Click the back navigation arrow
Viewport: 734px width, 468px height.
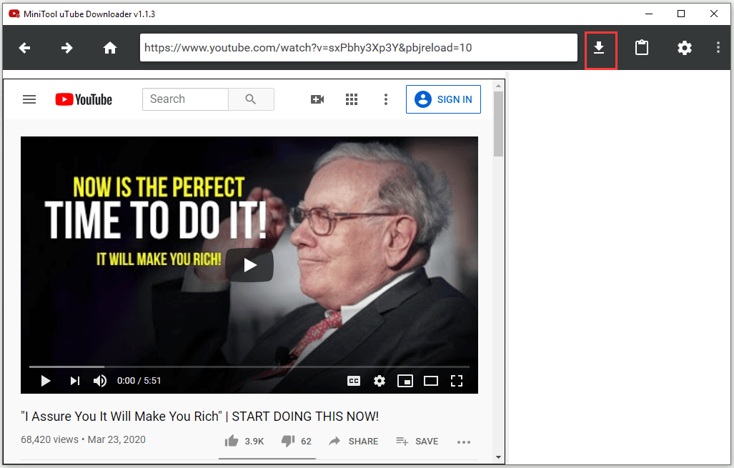(24, 47)
